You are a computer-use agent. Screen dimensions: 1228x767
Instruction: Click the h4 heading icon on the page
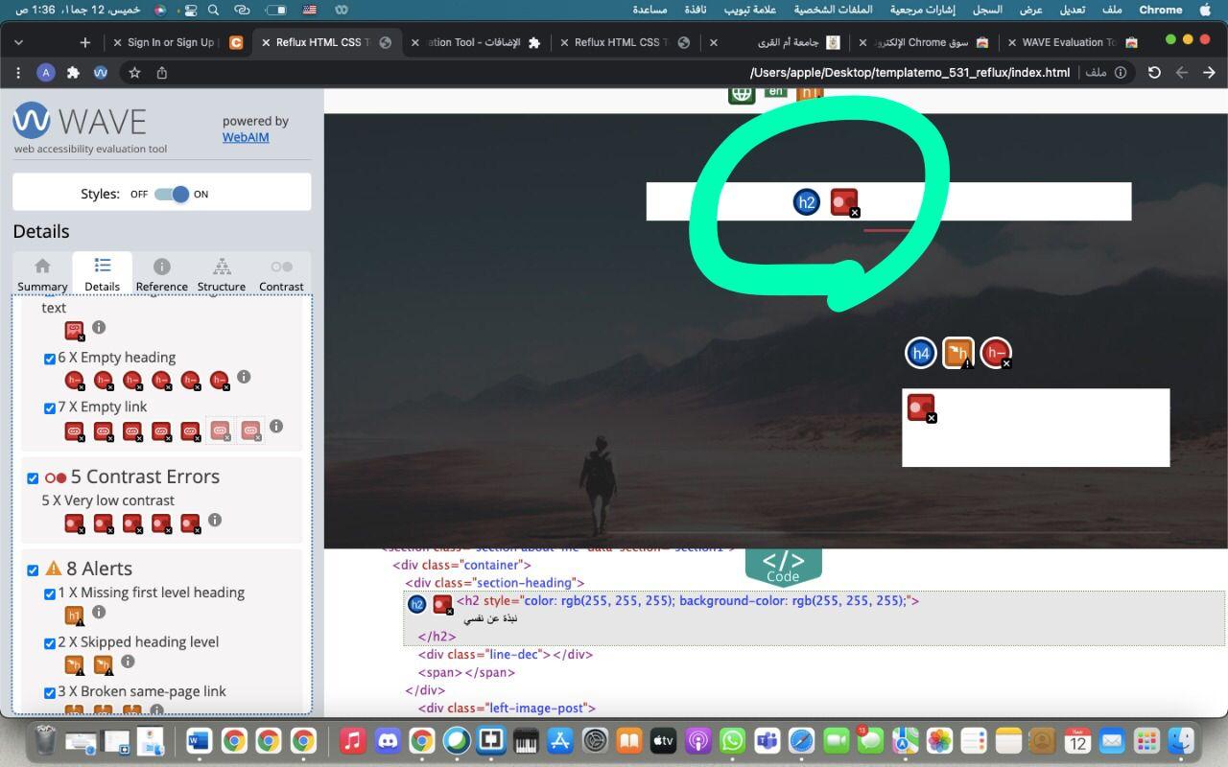click(x=921, y=353)
